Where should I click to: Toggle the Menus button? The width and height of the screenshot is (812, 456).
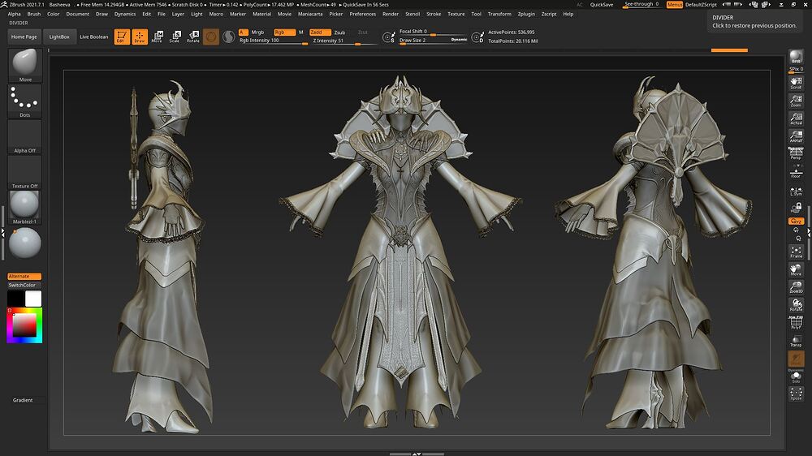point(674,5)
